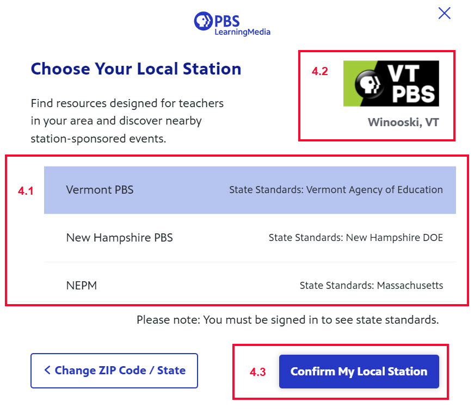Select the Vermont PBS station row
Screen dimensions: 474x414
pyautogui.click(x=250, y=190)
